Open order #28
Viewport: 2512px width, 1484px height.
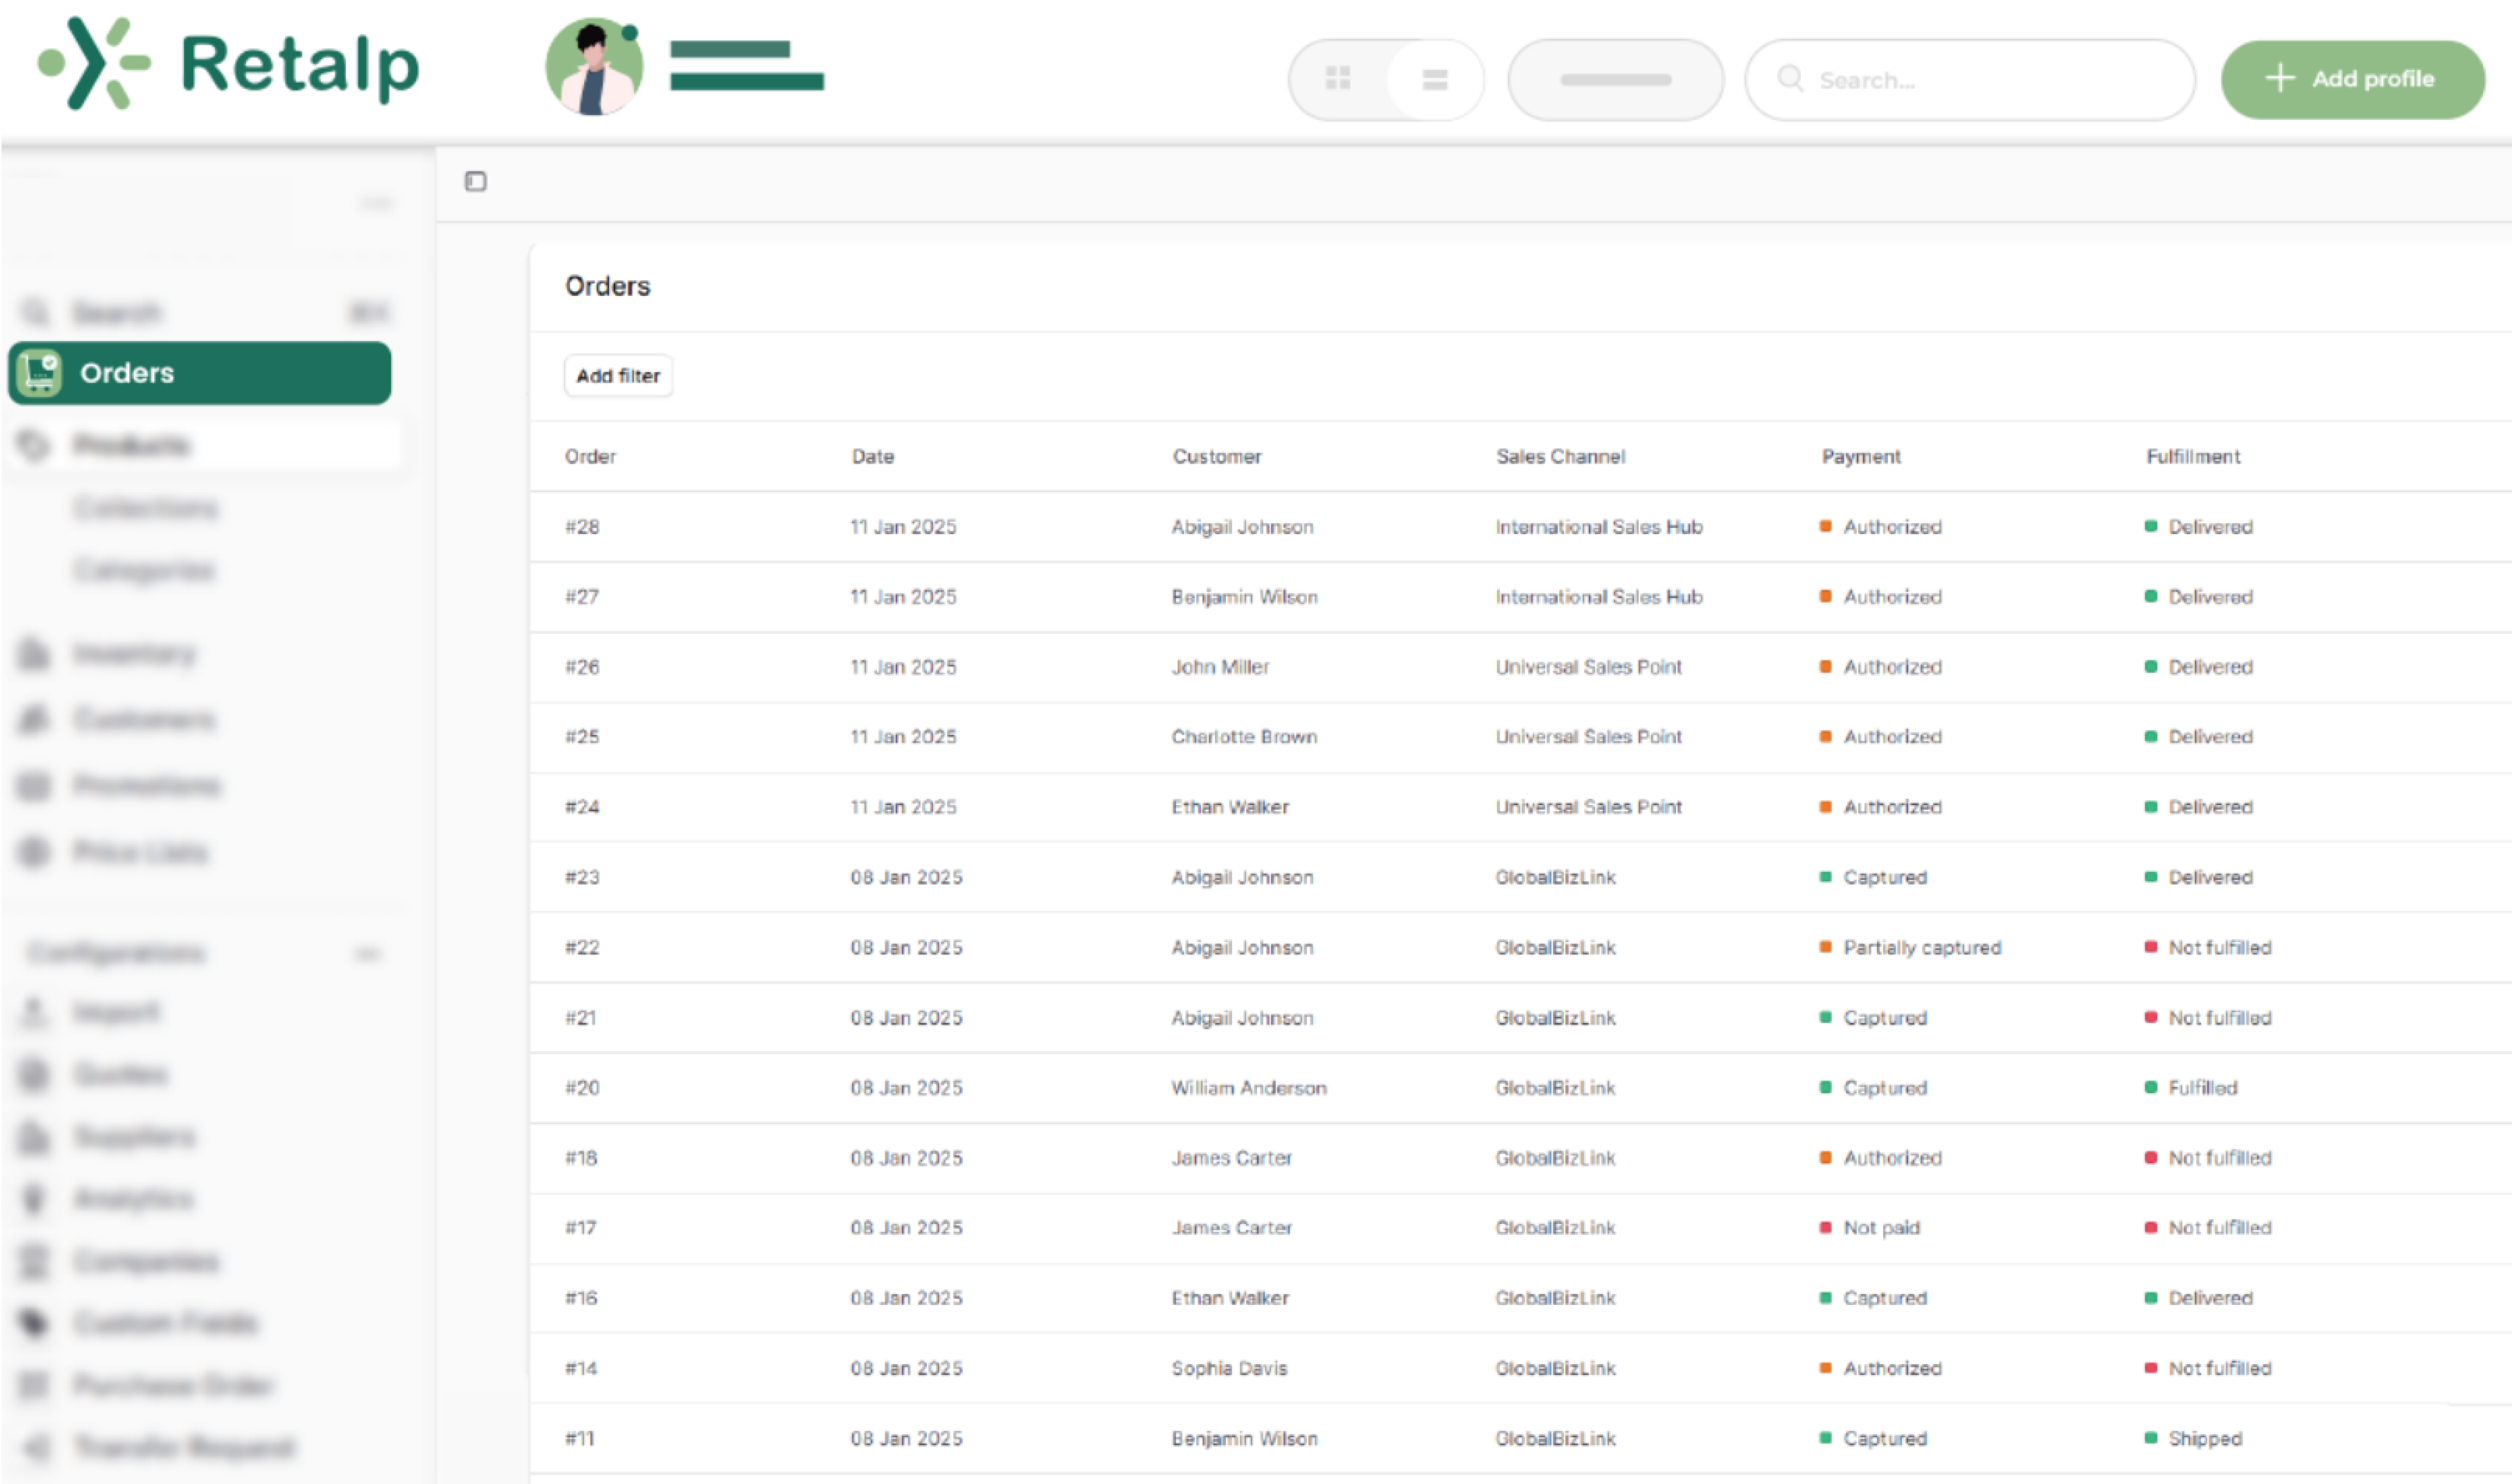[582, 527]
